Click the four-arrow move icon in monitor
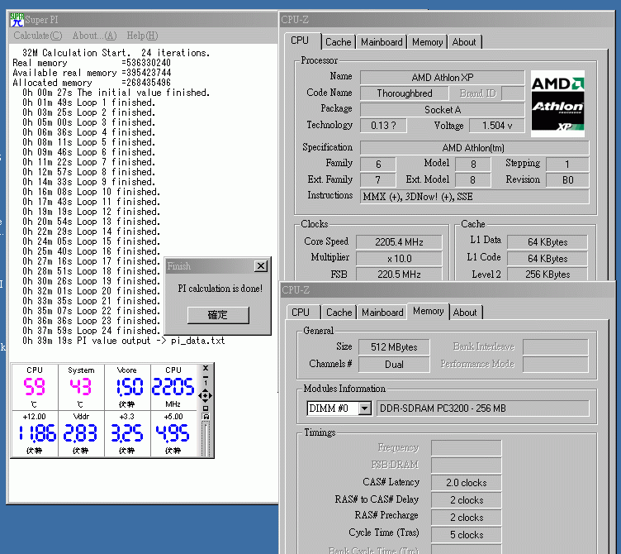 coord(205,395)
